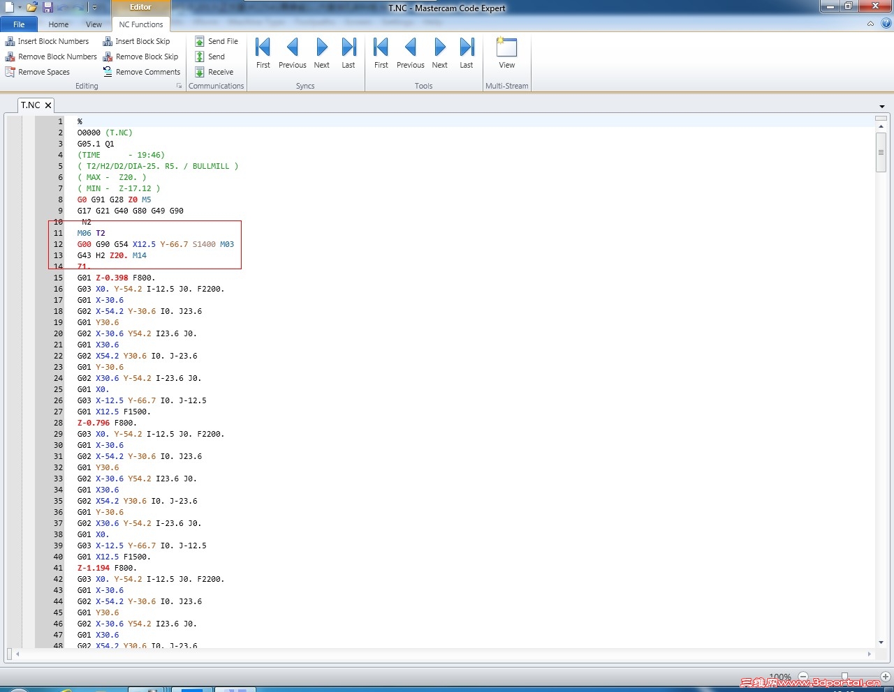Open the Editing group dialog launcher

click(x=179, y=86)
